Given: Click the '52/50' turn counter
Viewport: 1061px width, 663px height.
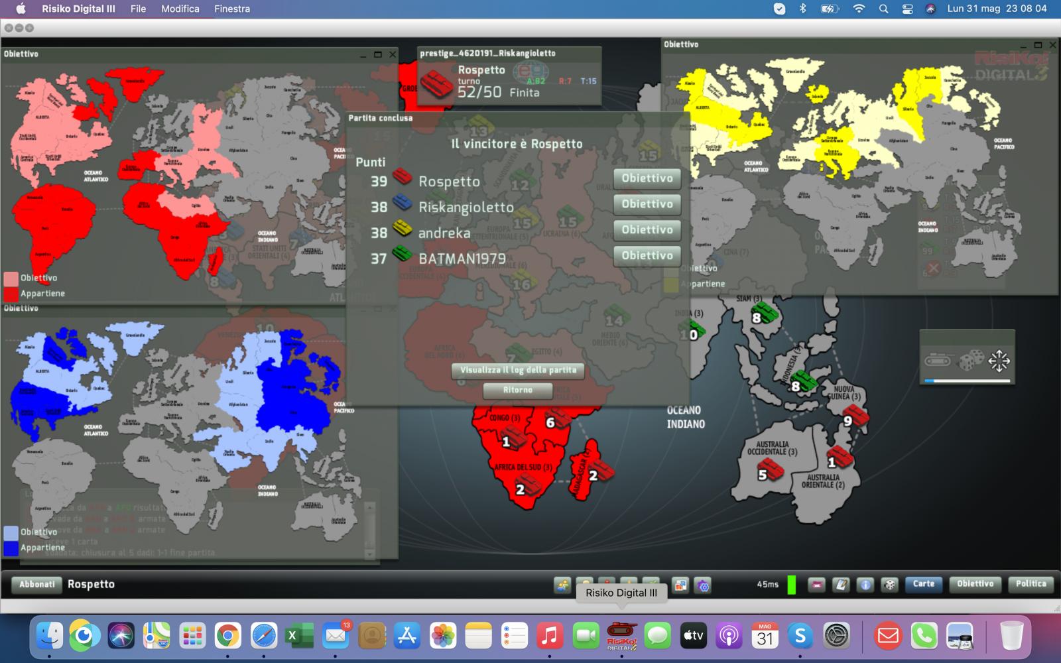Looking at the screenshot, I should click(x=479, y=92).
